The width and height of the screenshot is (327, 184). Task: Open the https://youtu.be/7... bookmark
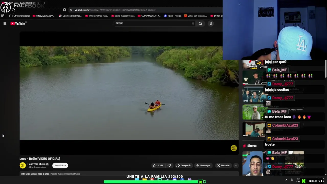pyautogui.click(x=43, y=16)
